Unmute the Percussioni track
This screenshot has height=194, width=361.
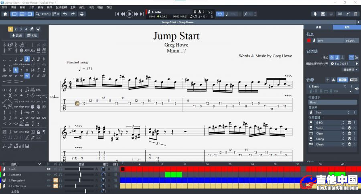tap(55, 180)
